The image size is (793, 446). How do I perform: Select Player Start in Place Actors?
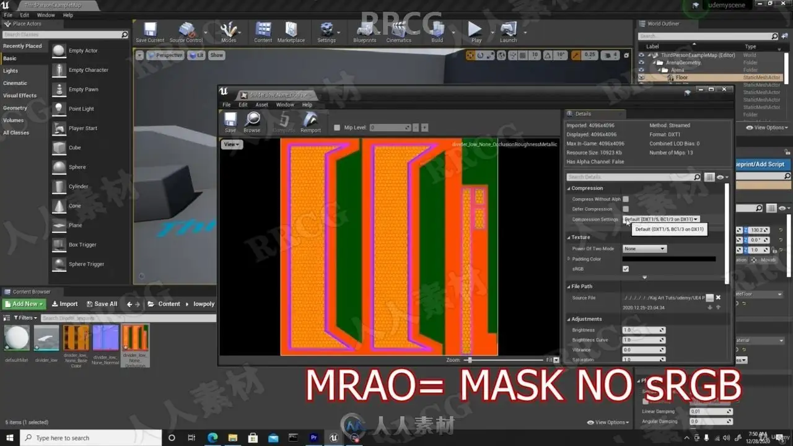[83, 128]
